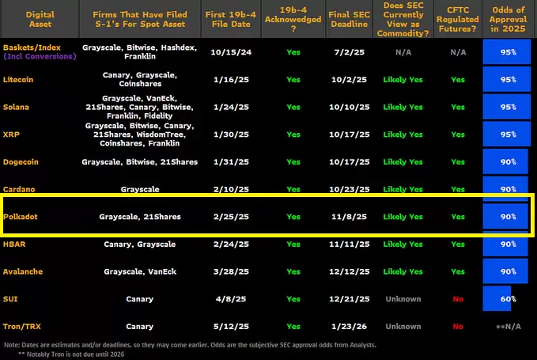Image resolution: width=537 pixels, height=360 pixels.
Task: Click the red No futures value for SUI
Action: pos(458,299)
